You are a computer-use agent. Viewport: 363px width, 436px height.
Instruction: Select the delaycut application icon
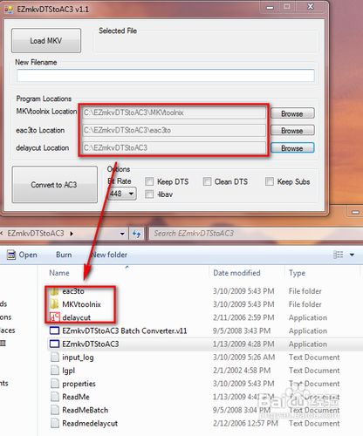pyautogui.click(x=54, y=317)
